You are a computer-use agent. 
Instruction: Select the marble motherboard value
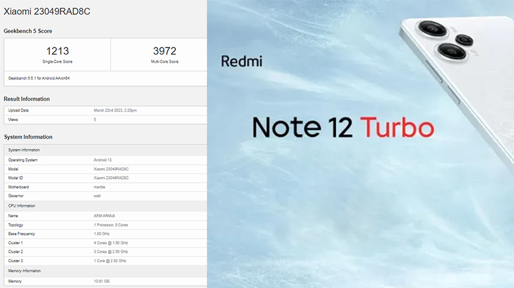click(100, 187)
